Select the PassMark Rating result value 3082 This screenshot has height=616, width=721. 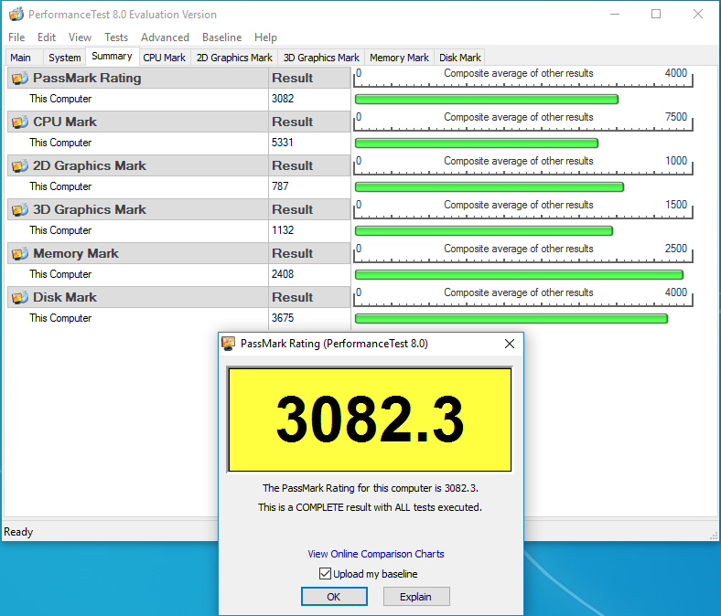click(x=283, y=99)
